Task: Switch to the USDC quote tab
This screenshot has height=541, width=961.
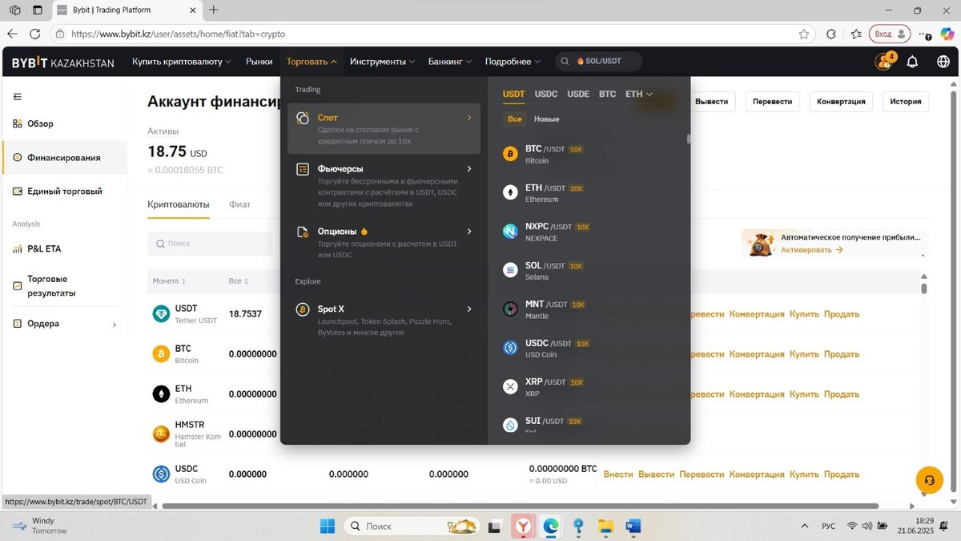Action: pos(546,94)
